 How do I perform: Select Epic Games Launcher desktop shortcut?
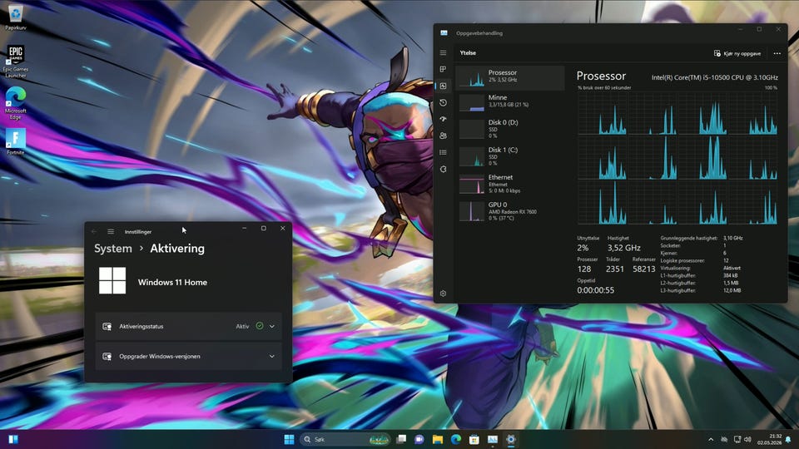point(16,62)
